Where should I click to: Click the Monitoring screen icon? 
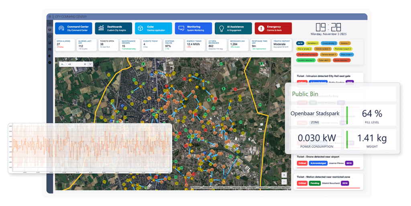181,28
